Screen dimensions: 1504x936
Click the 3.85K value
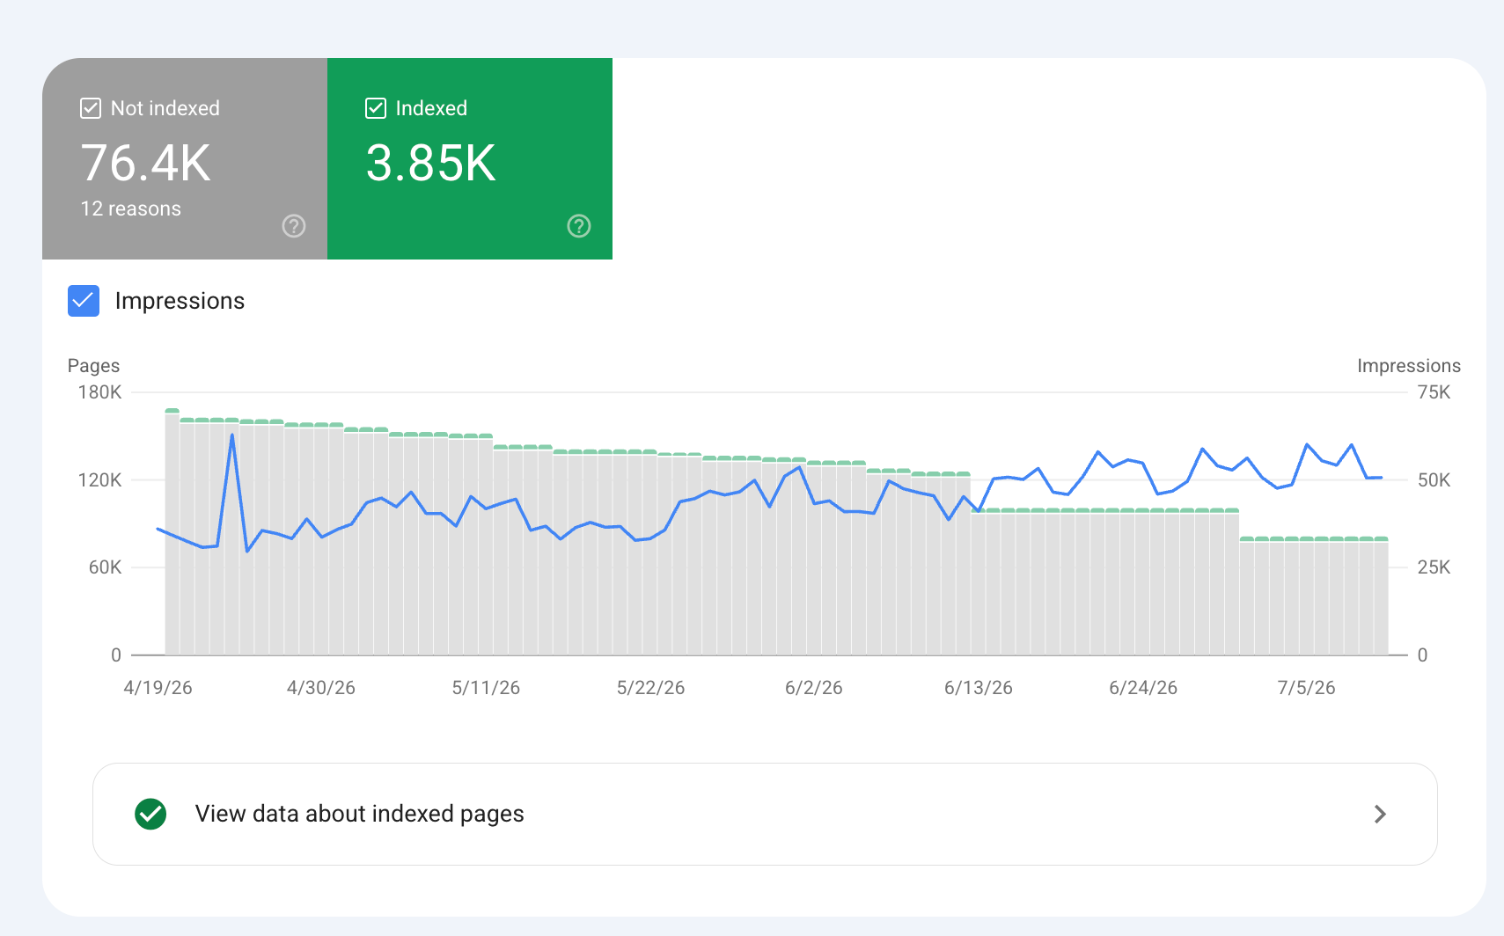coord(431,163)
